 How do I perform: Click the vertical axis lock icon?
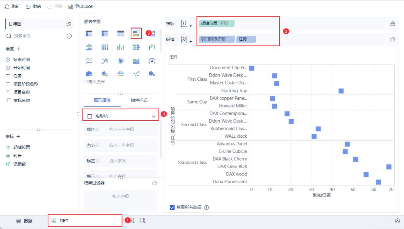[393, 39]
